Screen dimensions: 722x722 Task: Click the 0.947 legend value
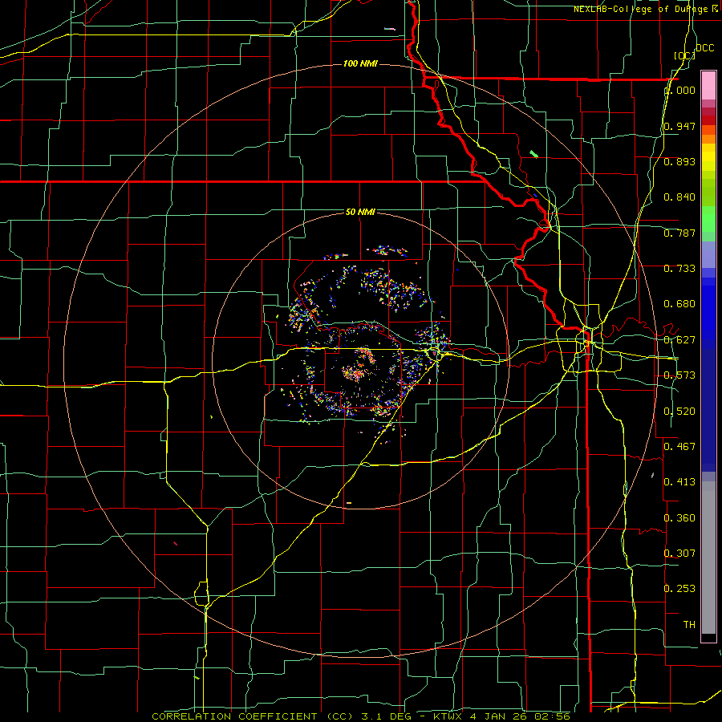coord(679,126)
